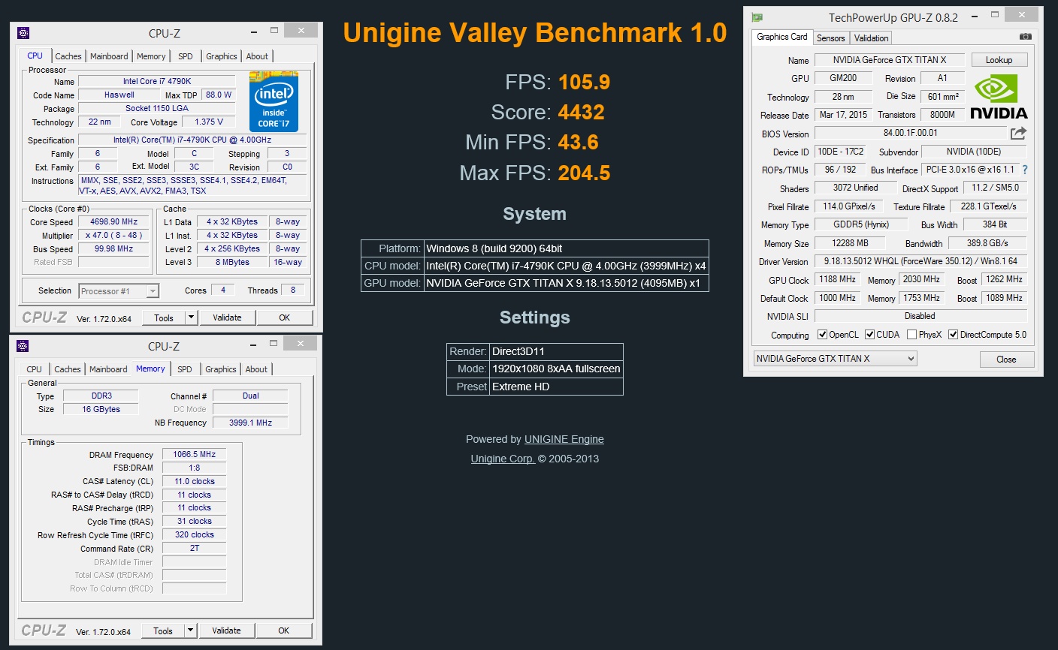This screenshot has width=1058, height=650.
Task: Switch to Caches tab in top CPU-Z
Action: click(x=68, y=56)
